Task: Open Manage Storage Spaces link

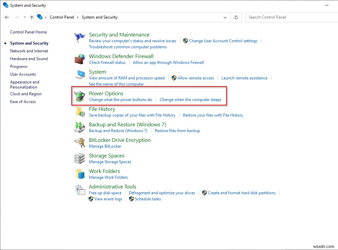Action: 110,162
